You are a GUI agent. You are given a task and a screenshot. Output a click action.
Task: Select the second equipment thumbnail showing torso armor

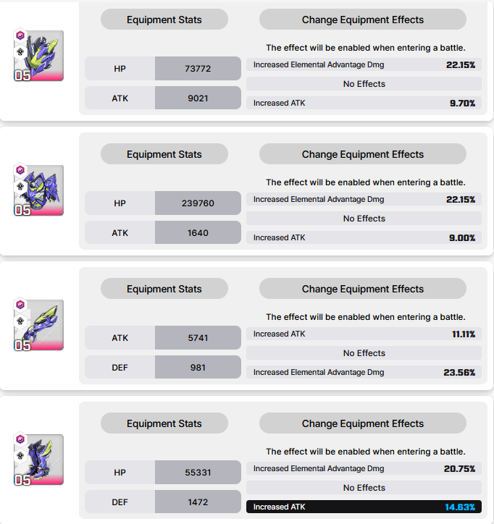point(38,190)
